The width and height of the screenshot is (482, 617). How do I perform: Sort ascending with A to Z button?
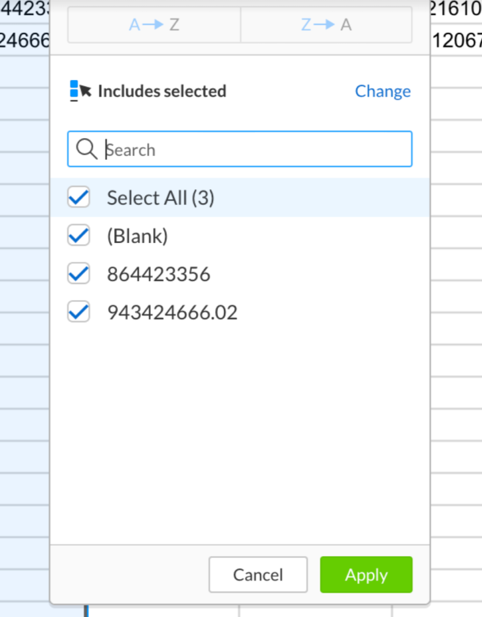(154, 25)
